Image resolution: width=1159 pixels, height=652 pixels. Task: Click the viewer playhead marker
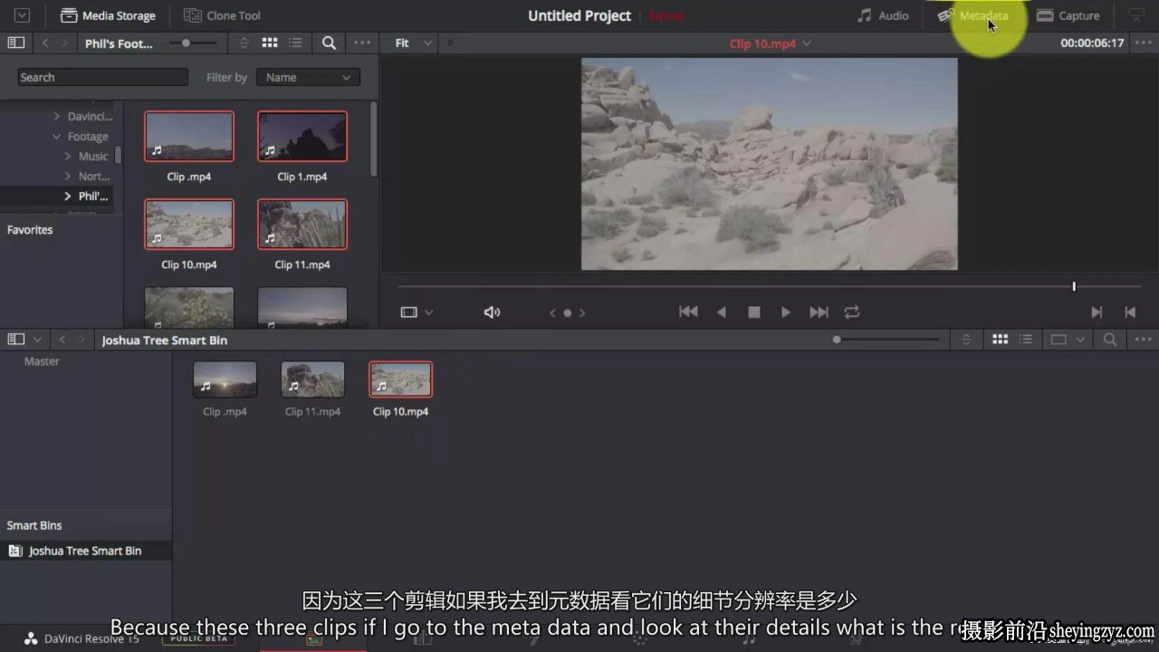click(1074, 286)
